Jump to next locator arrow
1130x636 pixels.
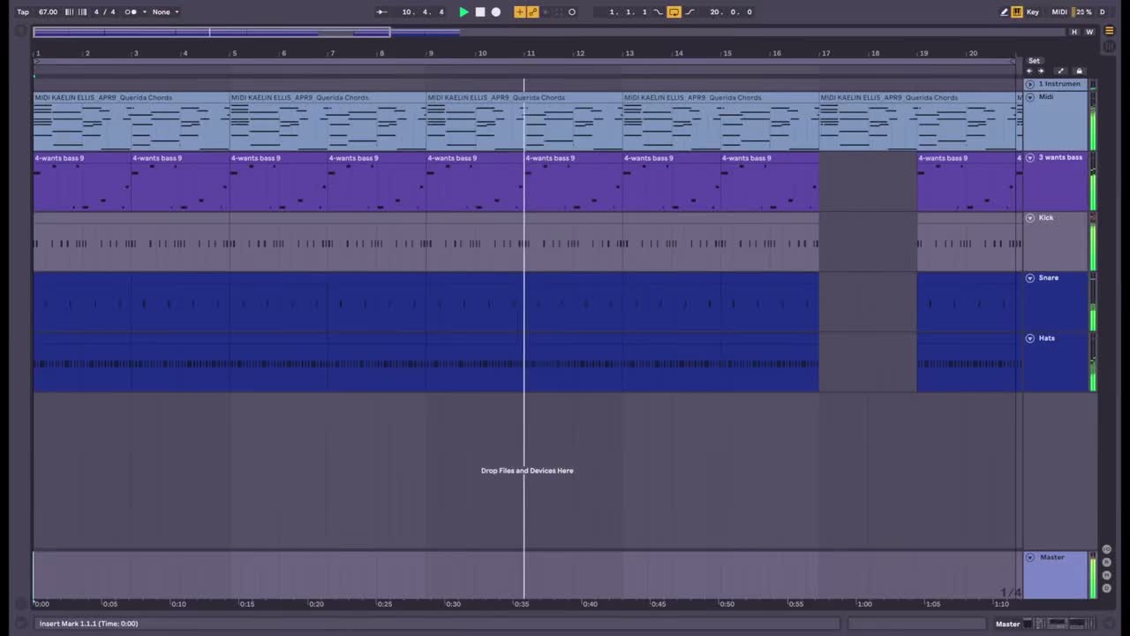pyautogui.click(x=1041, y=71)
